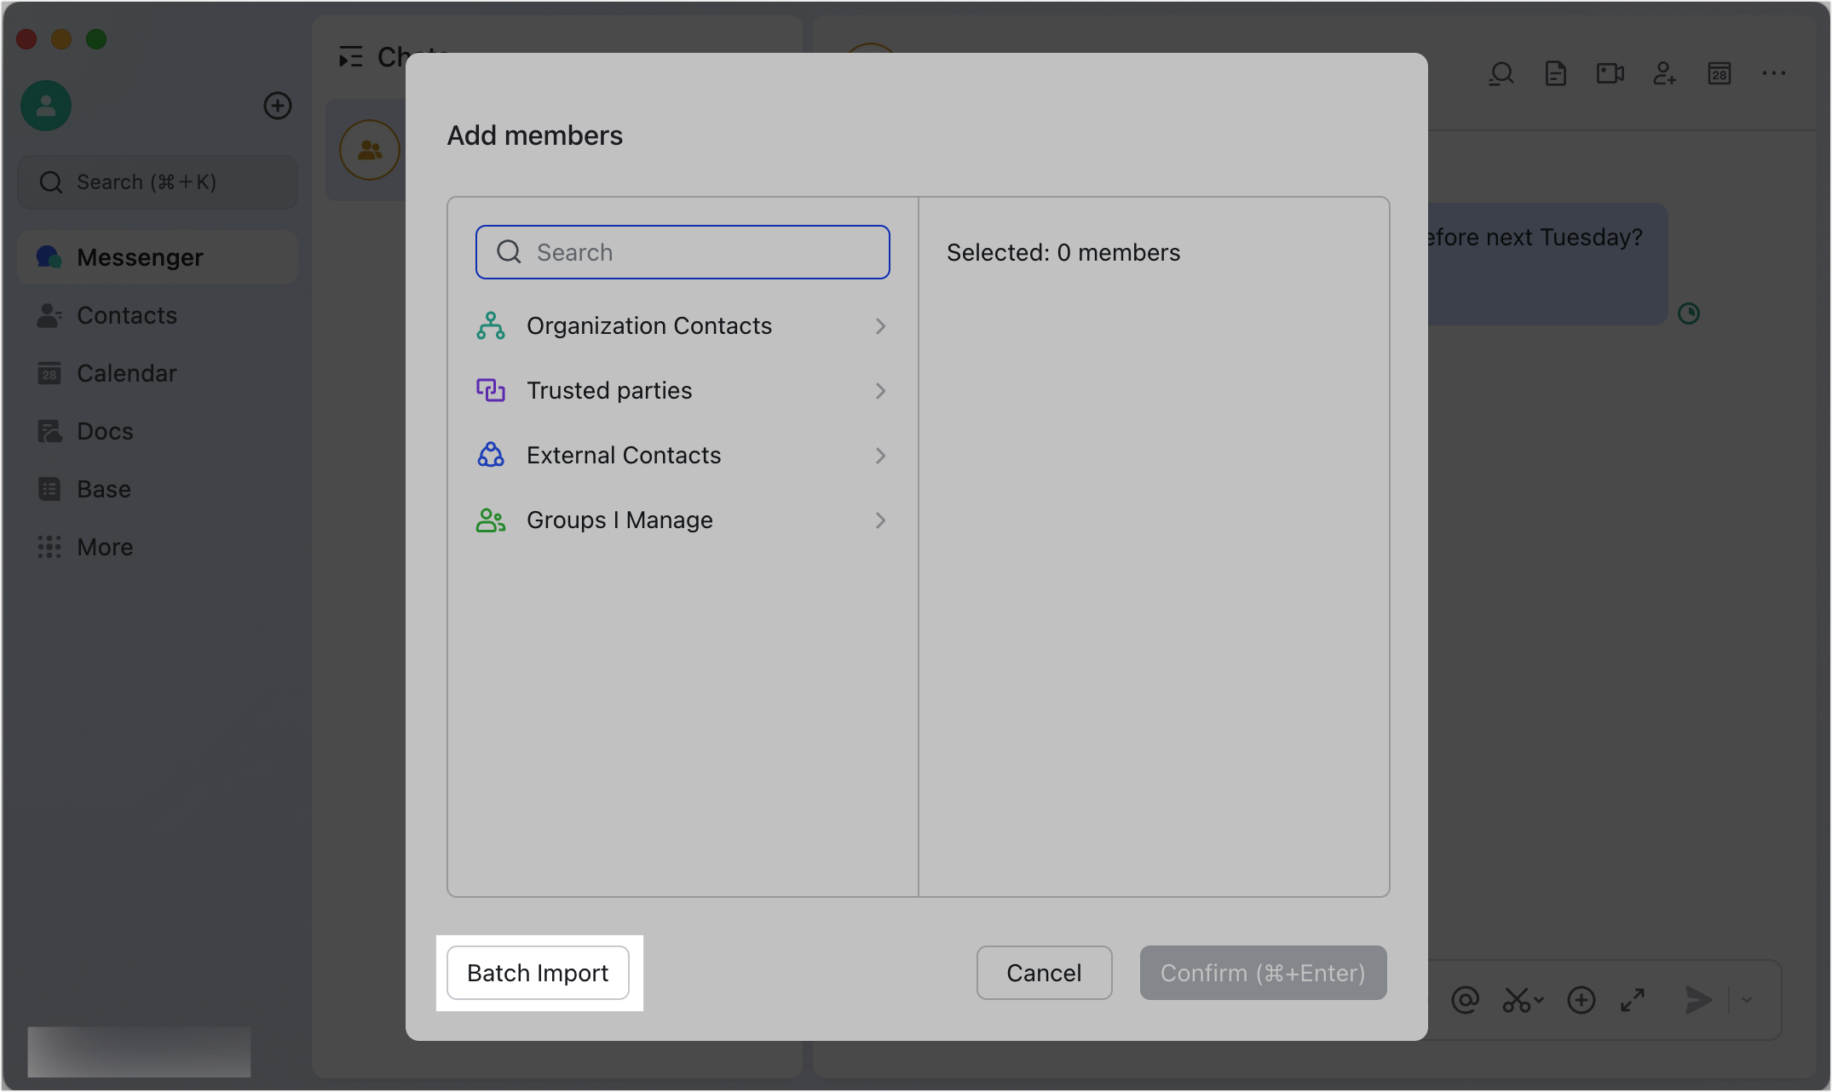
Task: Expand the Organization Contacts list
Action: 880,325
